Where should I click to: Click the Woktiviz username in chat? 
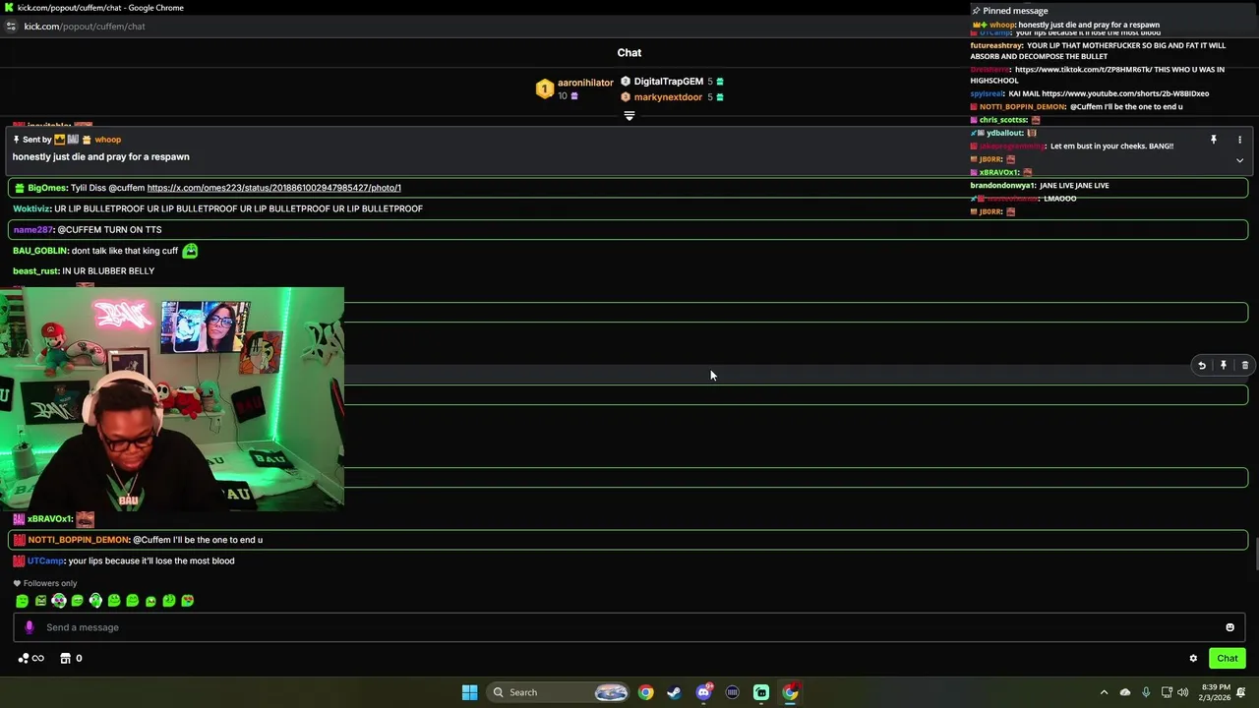tap(30, 208)
